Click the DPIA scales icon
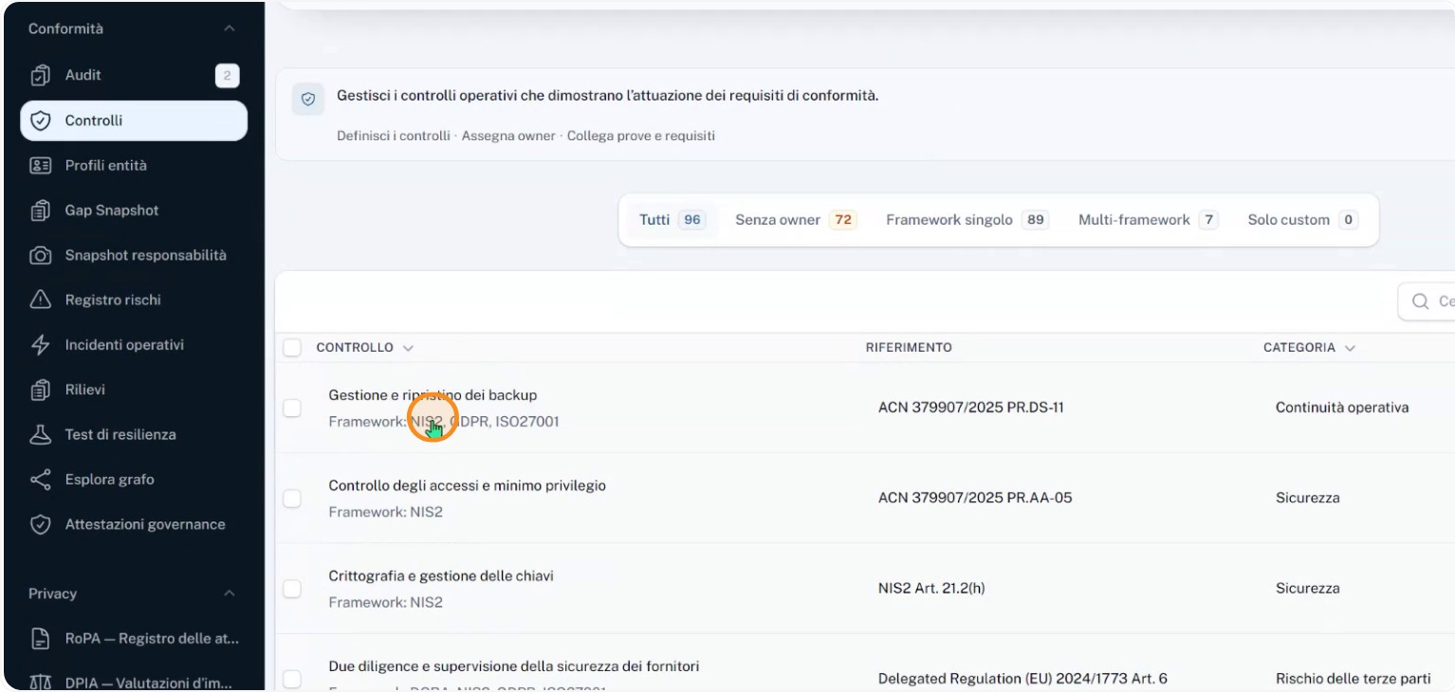 click(40, 683)
